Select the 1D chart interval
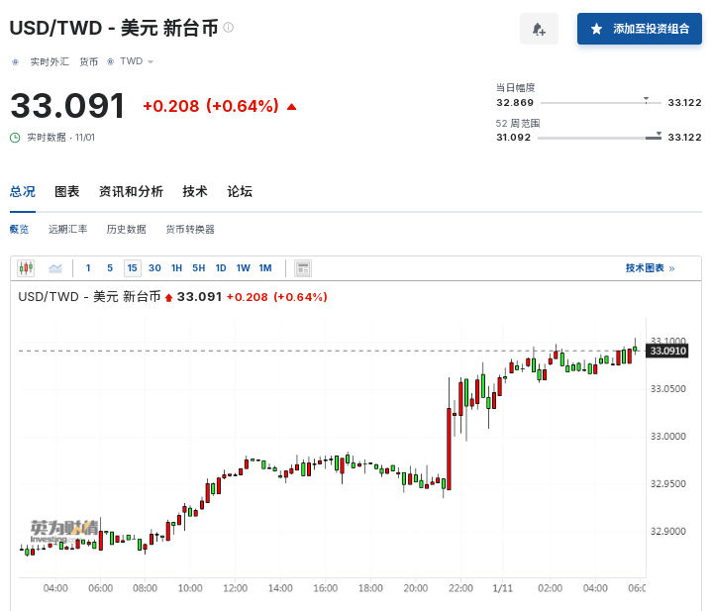710x611 pixels. (221, 268)
